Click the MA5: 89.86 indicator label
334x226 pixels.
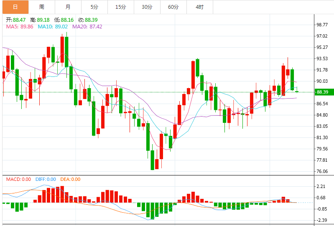pos(20,27)
